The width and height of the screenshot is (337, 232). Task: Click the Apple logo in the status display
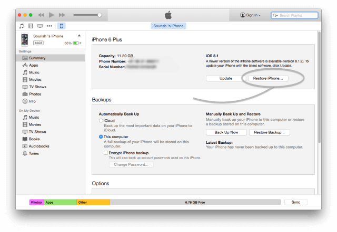168,15
